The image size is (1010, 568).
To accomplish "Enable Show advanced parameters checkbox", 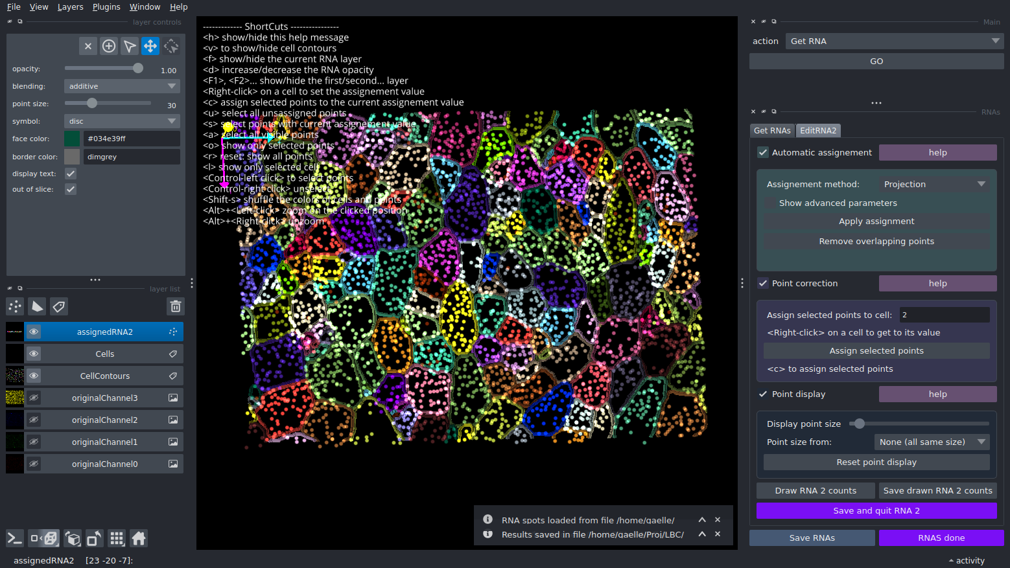I will 770,203.
